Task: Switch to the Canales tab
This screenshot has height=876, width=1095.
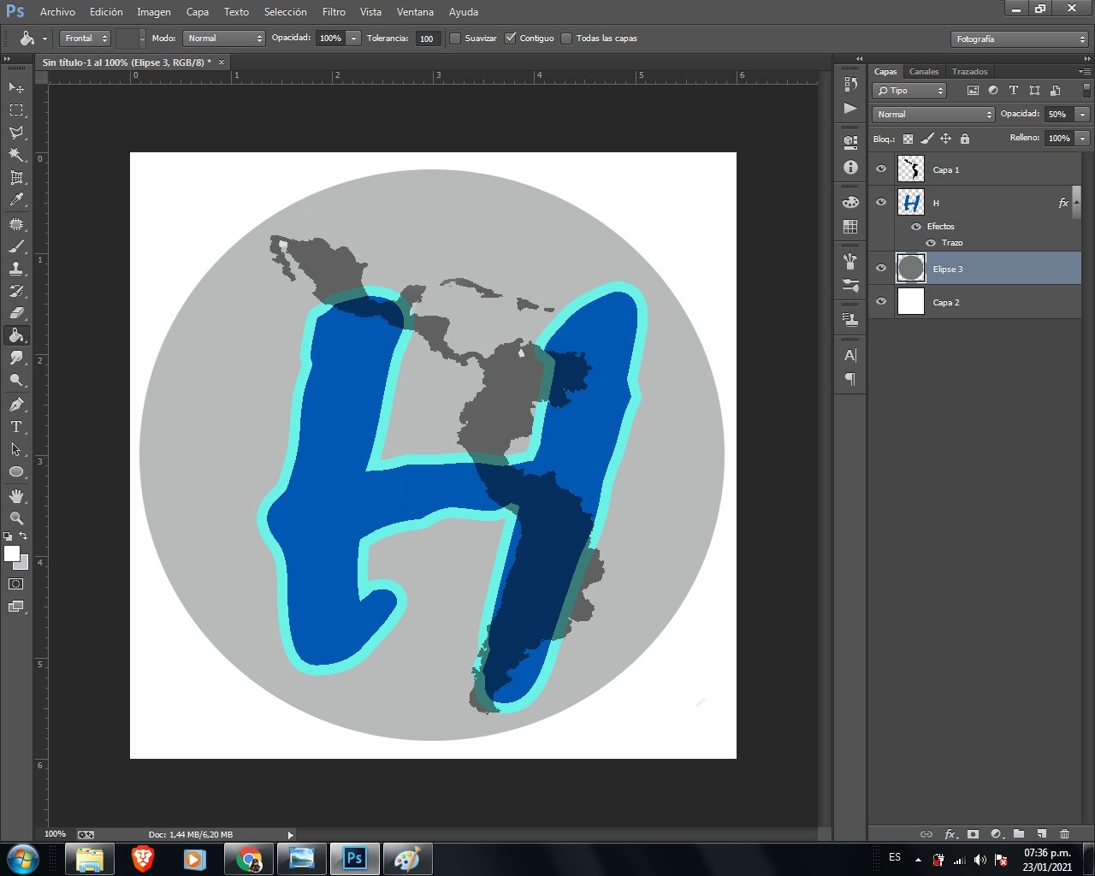Action: [924, 72]
